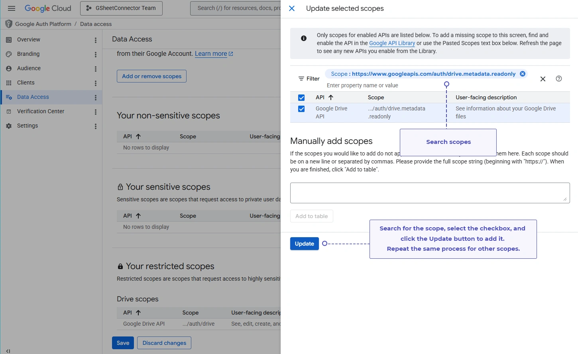Open the filter help question icon
Viewport: 578px width, 354px height.
[559, 79]
